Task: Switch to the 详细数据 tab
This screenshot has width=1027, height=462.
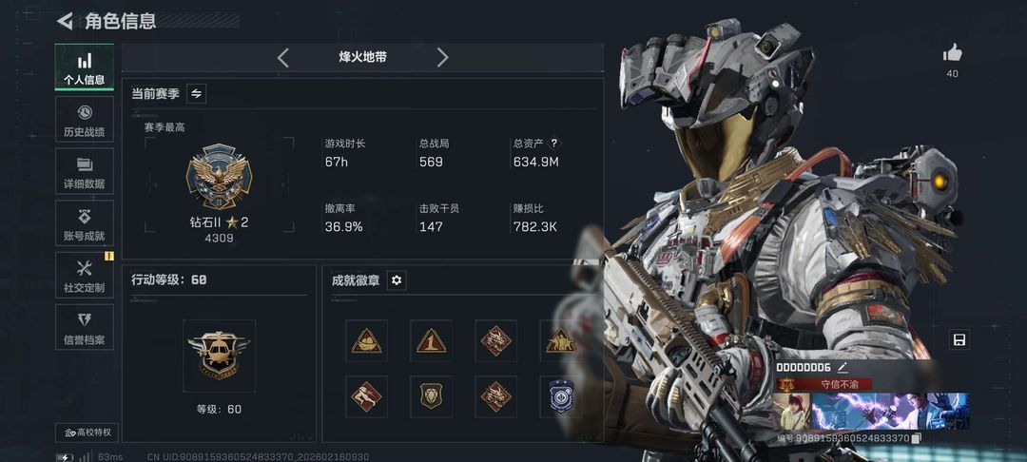Action: coord(84,171)
